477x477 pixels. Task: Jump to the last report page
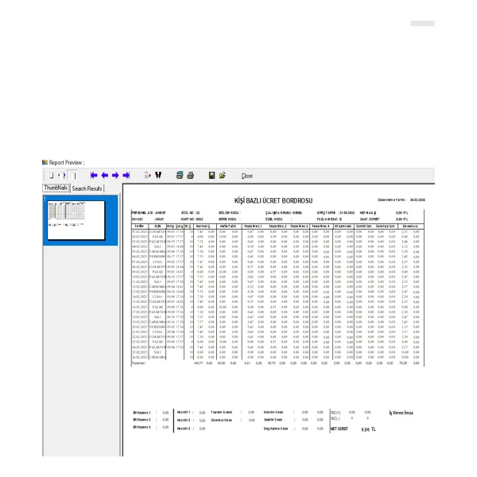coord(126,176)
